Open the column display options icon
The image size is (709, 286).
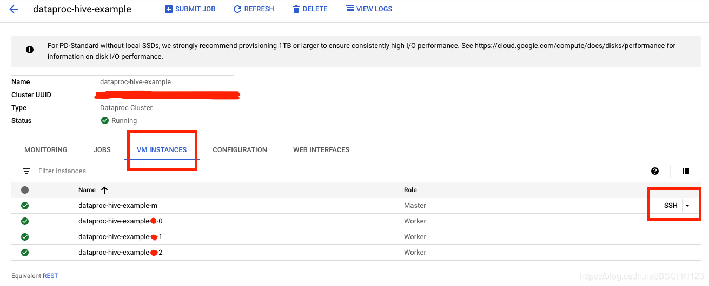click(x=686, y=171)
